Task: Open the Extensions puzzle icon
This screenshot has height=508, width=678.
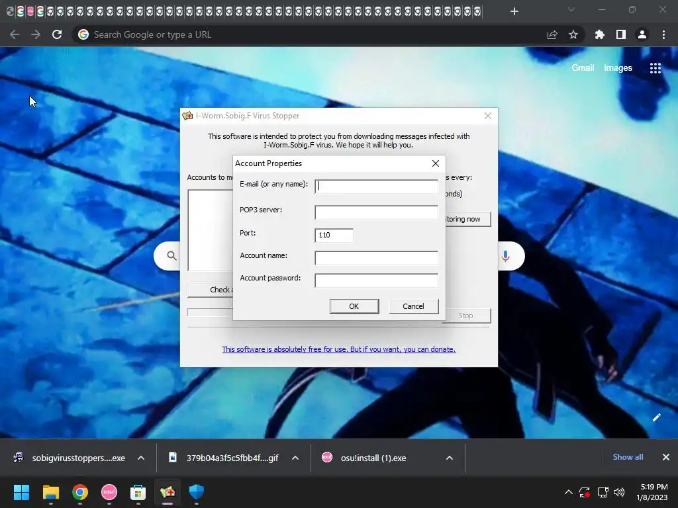Action: [x=599, y=34]
